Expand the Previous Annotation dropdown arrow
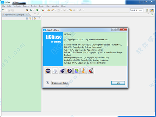The height and width of the screenshot is (117, 156). 67,10
